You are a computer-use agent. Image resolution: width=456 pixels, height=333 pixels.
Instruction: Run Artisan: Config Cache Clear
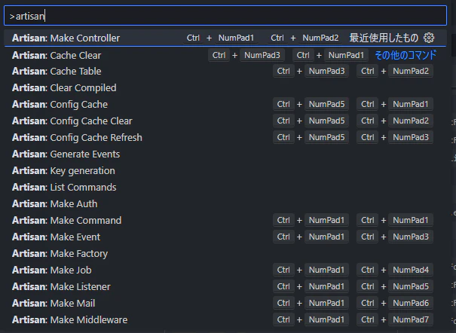click(225, 121)
